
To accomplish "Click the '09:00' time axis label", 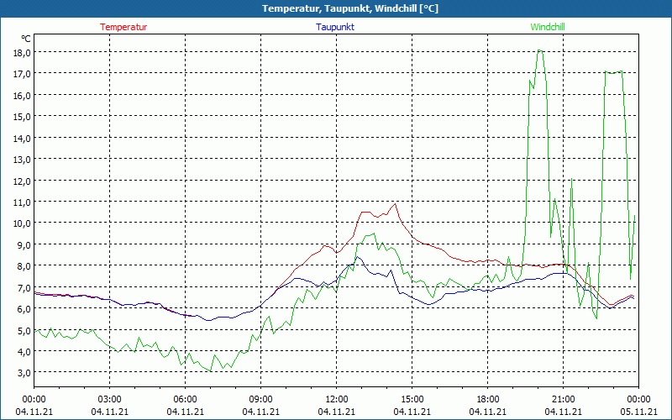I will click(260, 400).
